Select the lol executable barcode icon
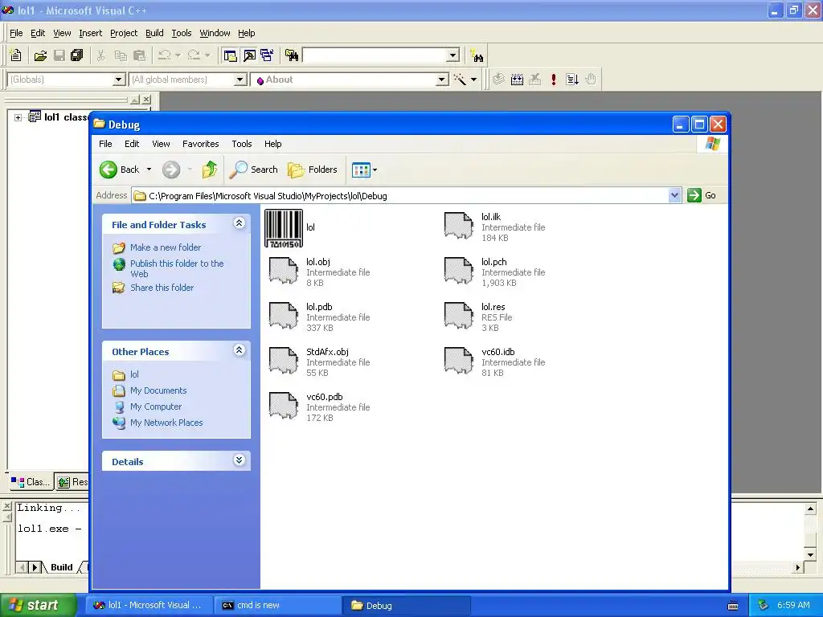The height and width of the screenshot is (617, 823). pyautogui.click(x=284, y=228)
